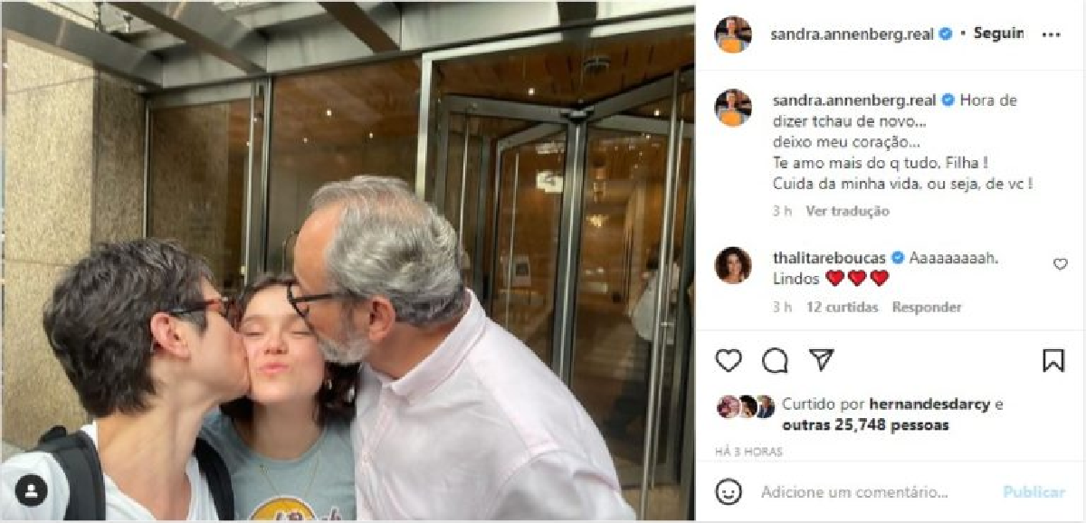This screenshot has height=523, width=1086.
Task: Like thalitareboucas comment with small heart
Action: [x=1060, y=264]
